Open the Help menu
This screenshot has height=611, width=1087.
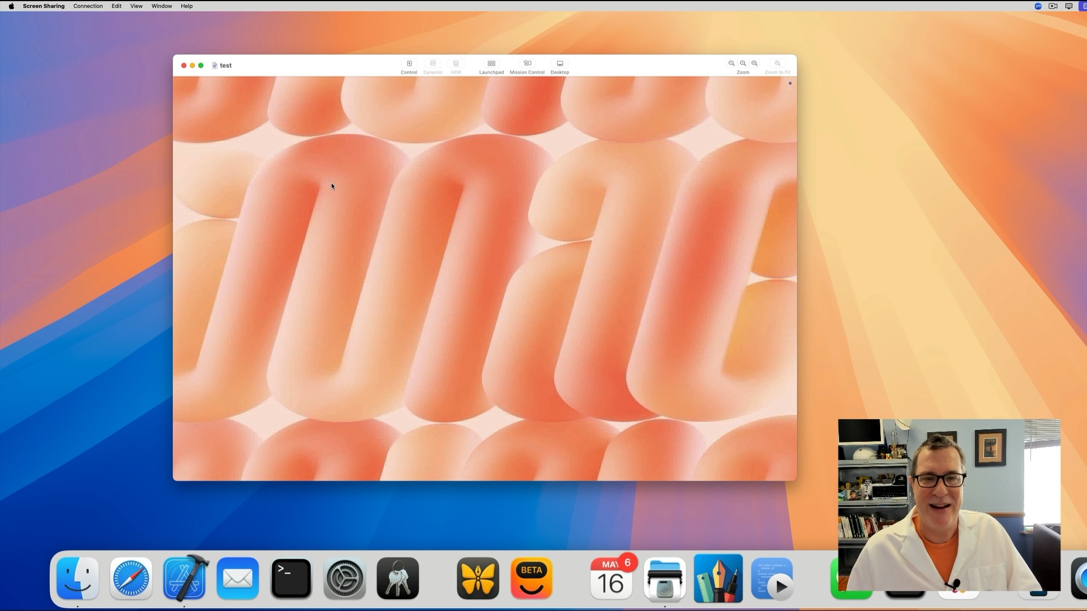[186, 6]
